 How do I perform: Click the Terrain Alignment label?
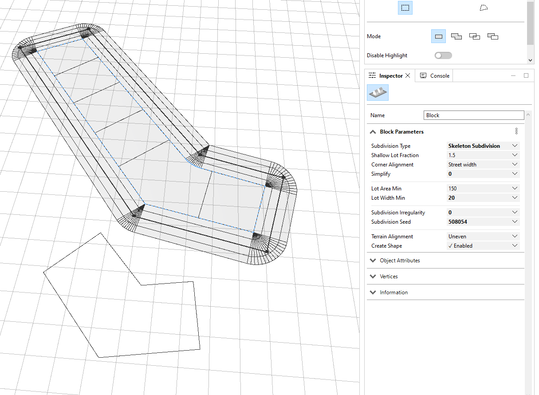click(x=392, y=237)
